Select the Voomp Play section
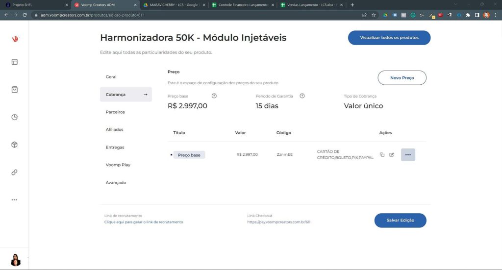This screenshot has height=270, width=502. (118, 165)
